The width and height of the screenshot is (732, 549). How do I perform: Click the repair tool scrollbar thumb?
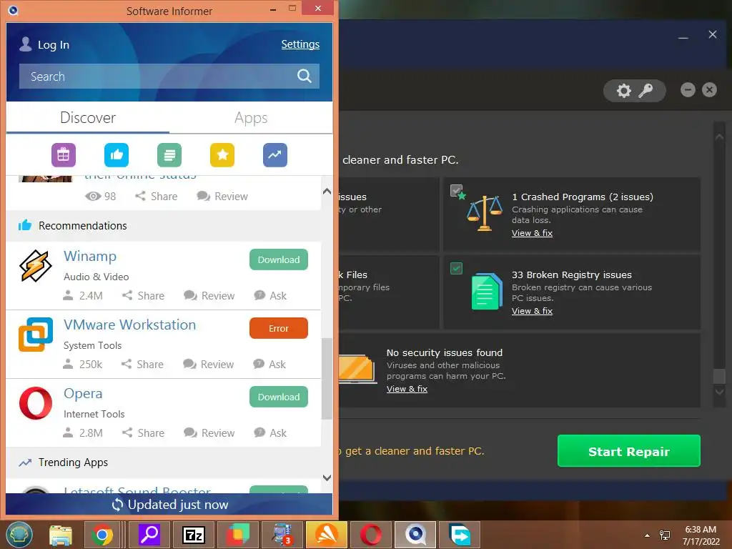coord(719,376)
